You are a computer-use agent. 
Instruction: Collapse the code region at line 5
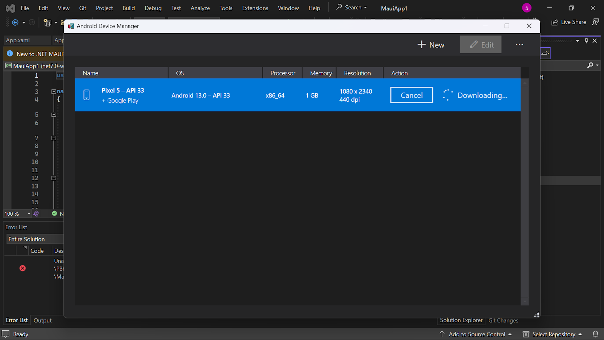point(54,114)
